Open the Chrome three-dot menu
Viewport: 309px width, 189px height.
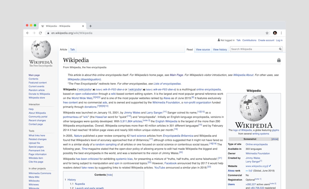coord(281,33)
